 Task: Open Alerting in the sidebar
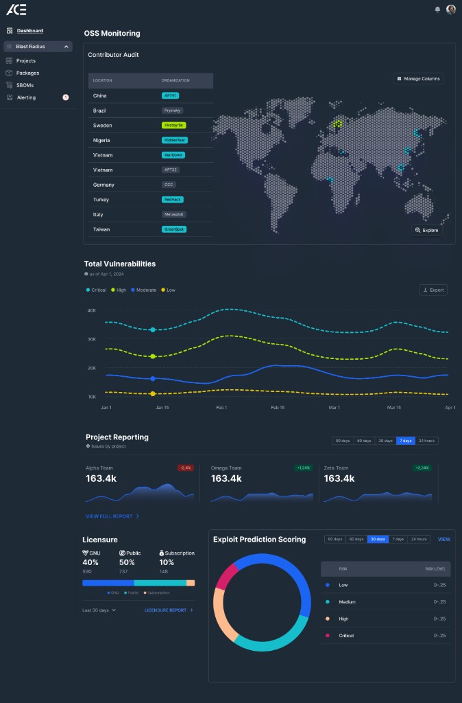point(26,97)
